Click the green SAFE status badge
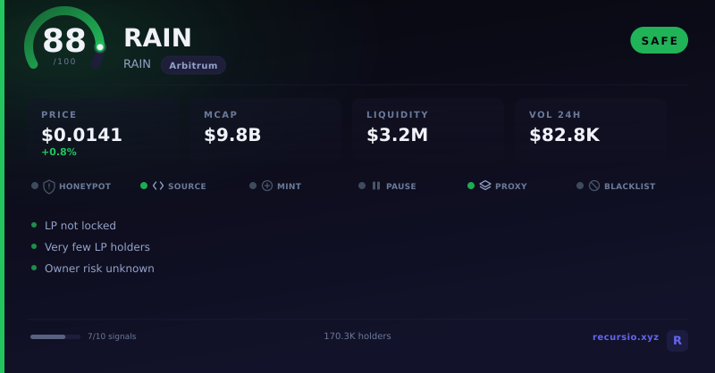This screenshot has width=715, height=373. [x=659, y=40]
